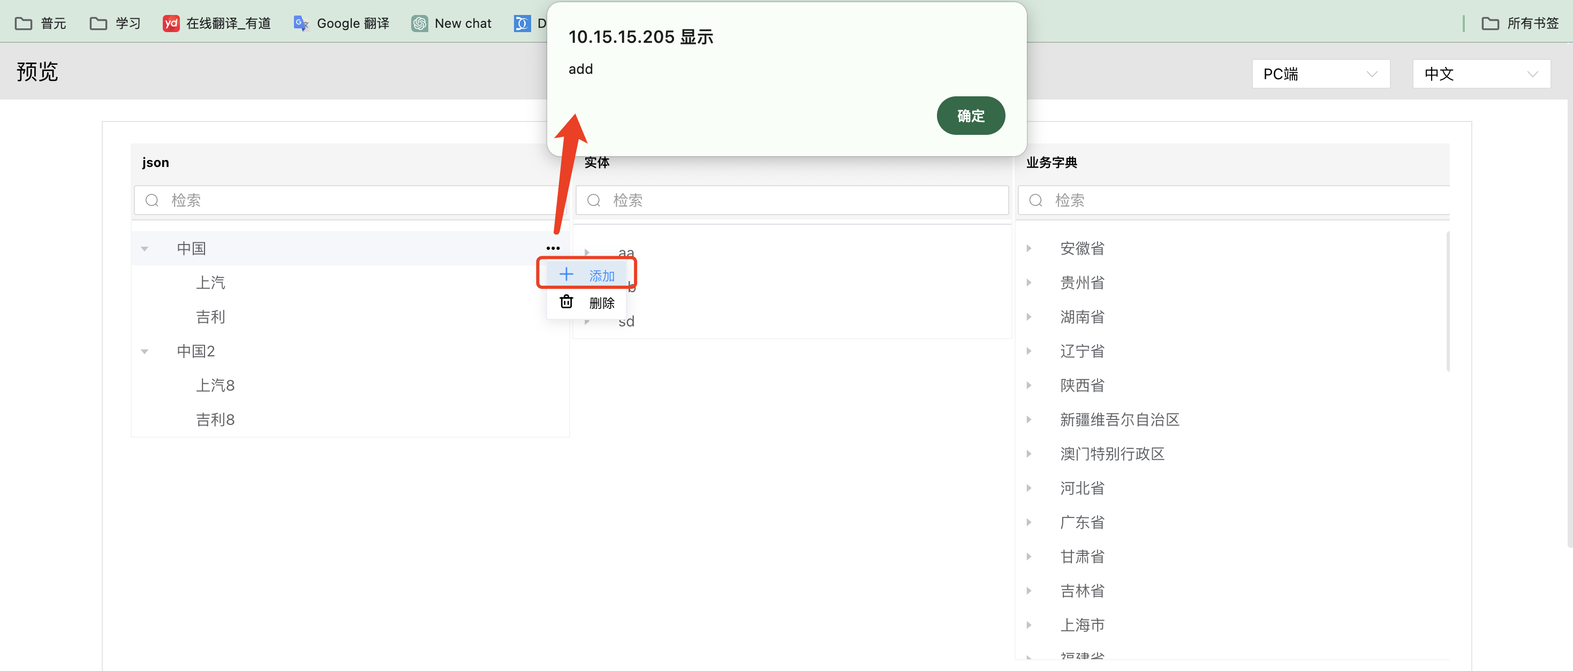Collapse the 中国2 tree node
This screenshot has width=1573, height=671.
[145, 351]
